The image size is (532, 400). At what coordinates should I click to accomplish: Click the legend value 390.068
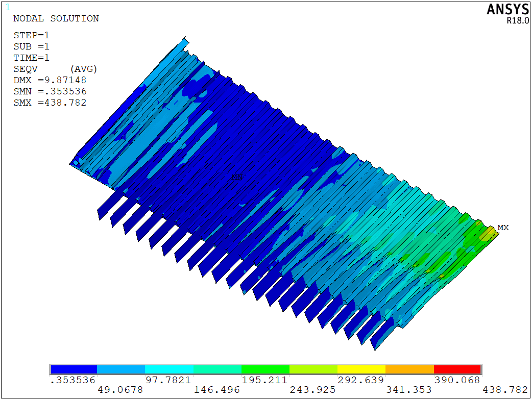click(x=457, y=380)
